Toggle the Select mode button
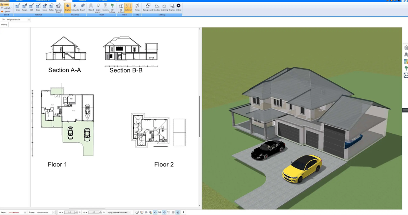The width and height of the screenshot is (408, 215). tap(5, 5)
